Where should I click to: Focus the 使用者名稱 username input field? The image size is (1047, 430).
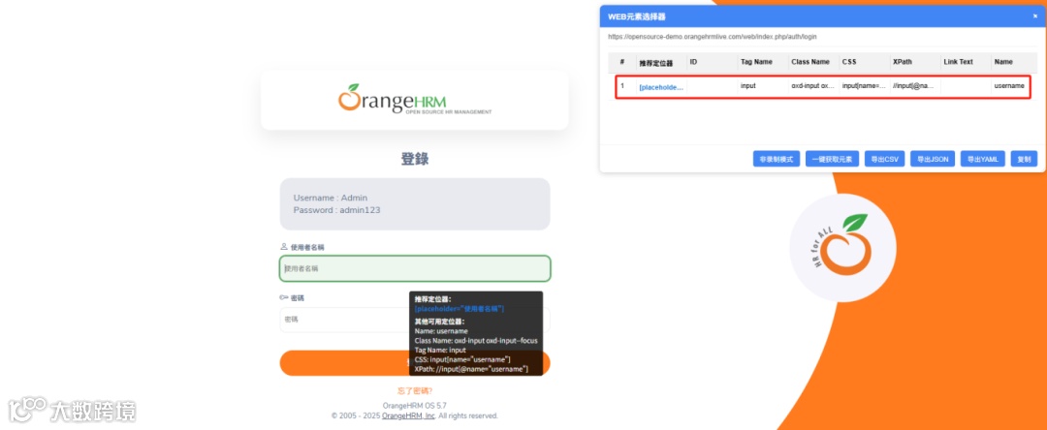415,268
